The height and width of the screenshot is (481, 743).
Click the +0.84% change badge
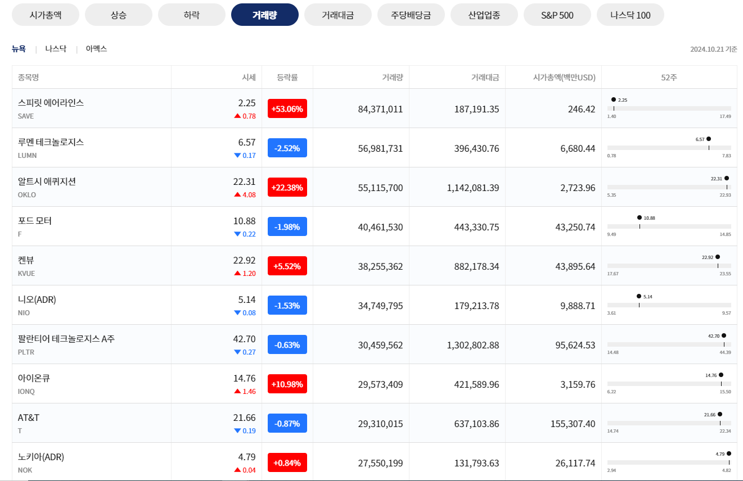[287, 462]
